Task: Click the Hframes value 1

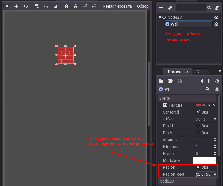Action: point(197,147)
